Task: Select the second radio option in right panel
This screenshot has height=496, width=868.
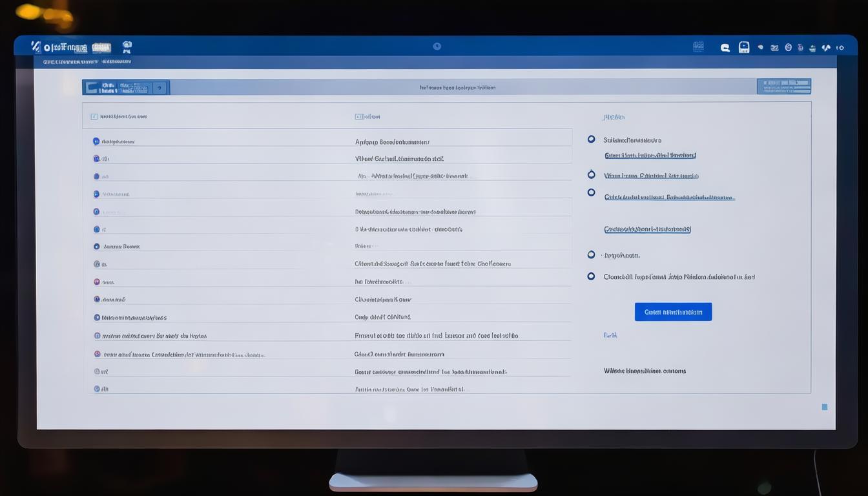Action: 591,174
